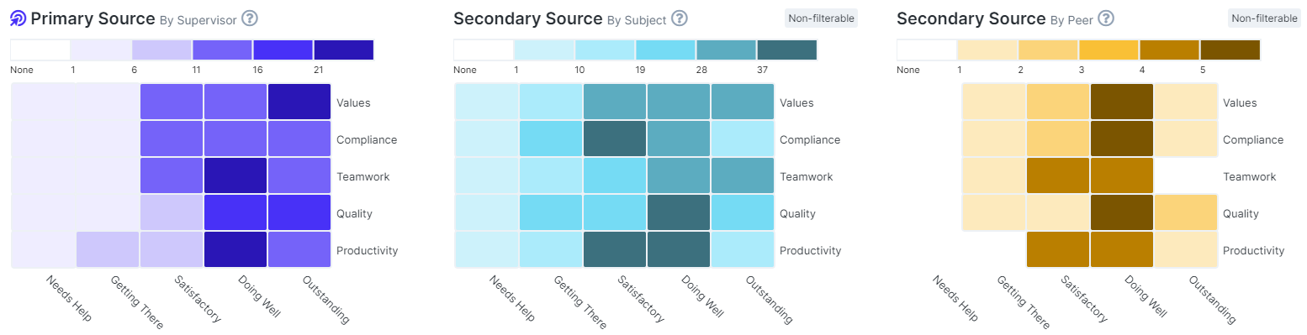Select darkest teal legend swatch for 37
The image size is (1307, 335).
click(x=787, y=50)
